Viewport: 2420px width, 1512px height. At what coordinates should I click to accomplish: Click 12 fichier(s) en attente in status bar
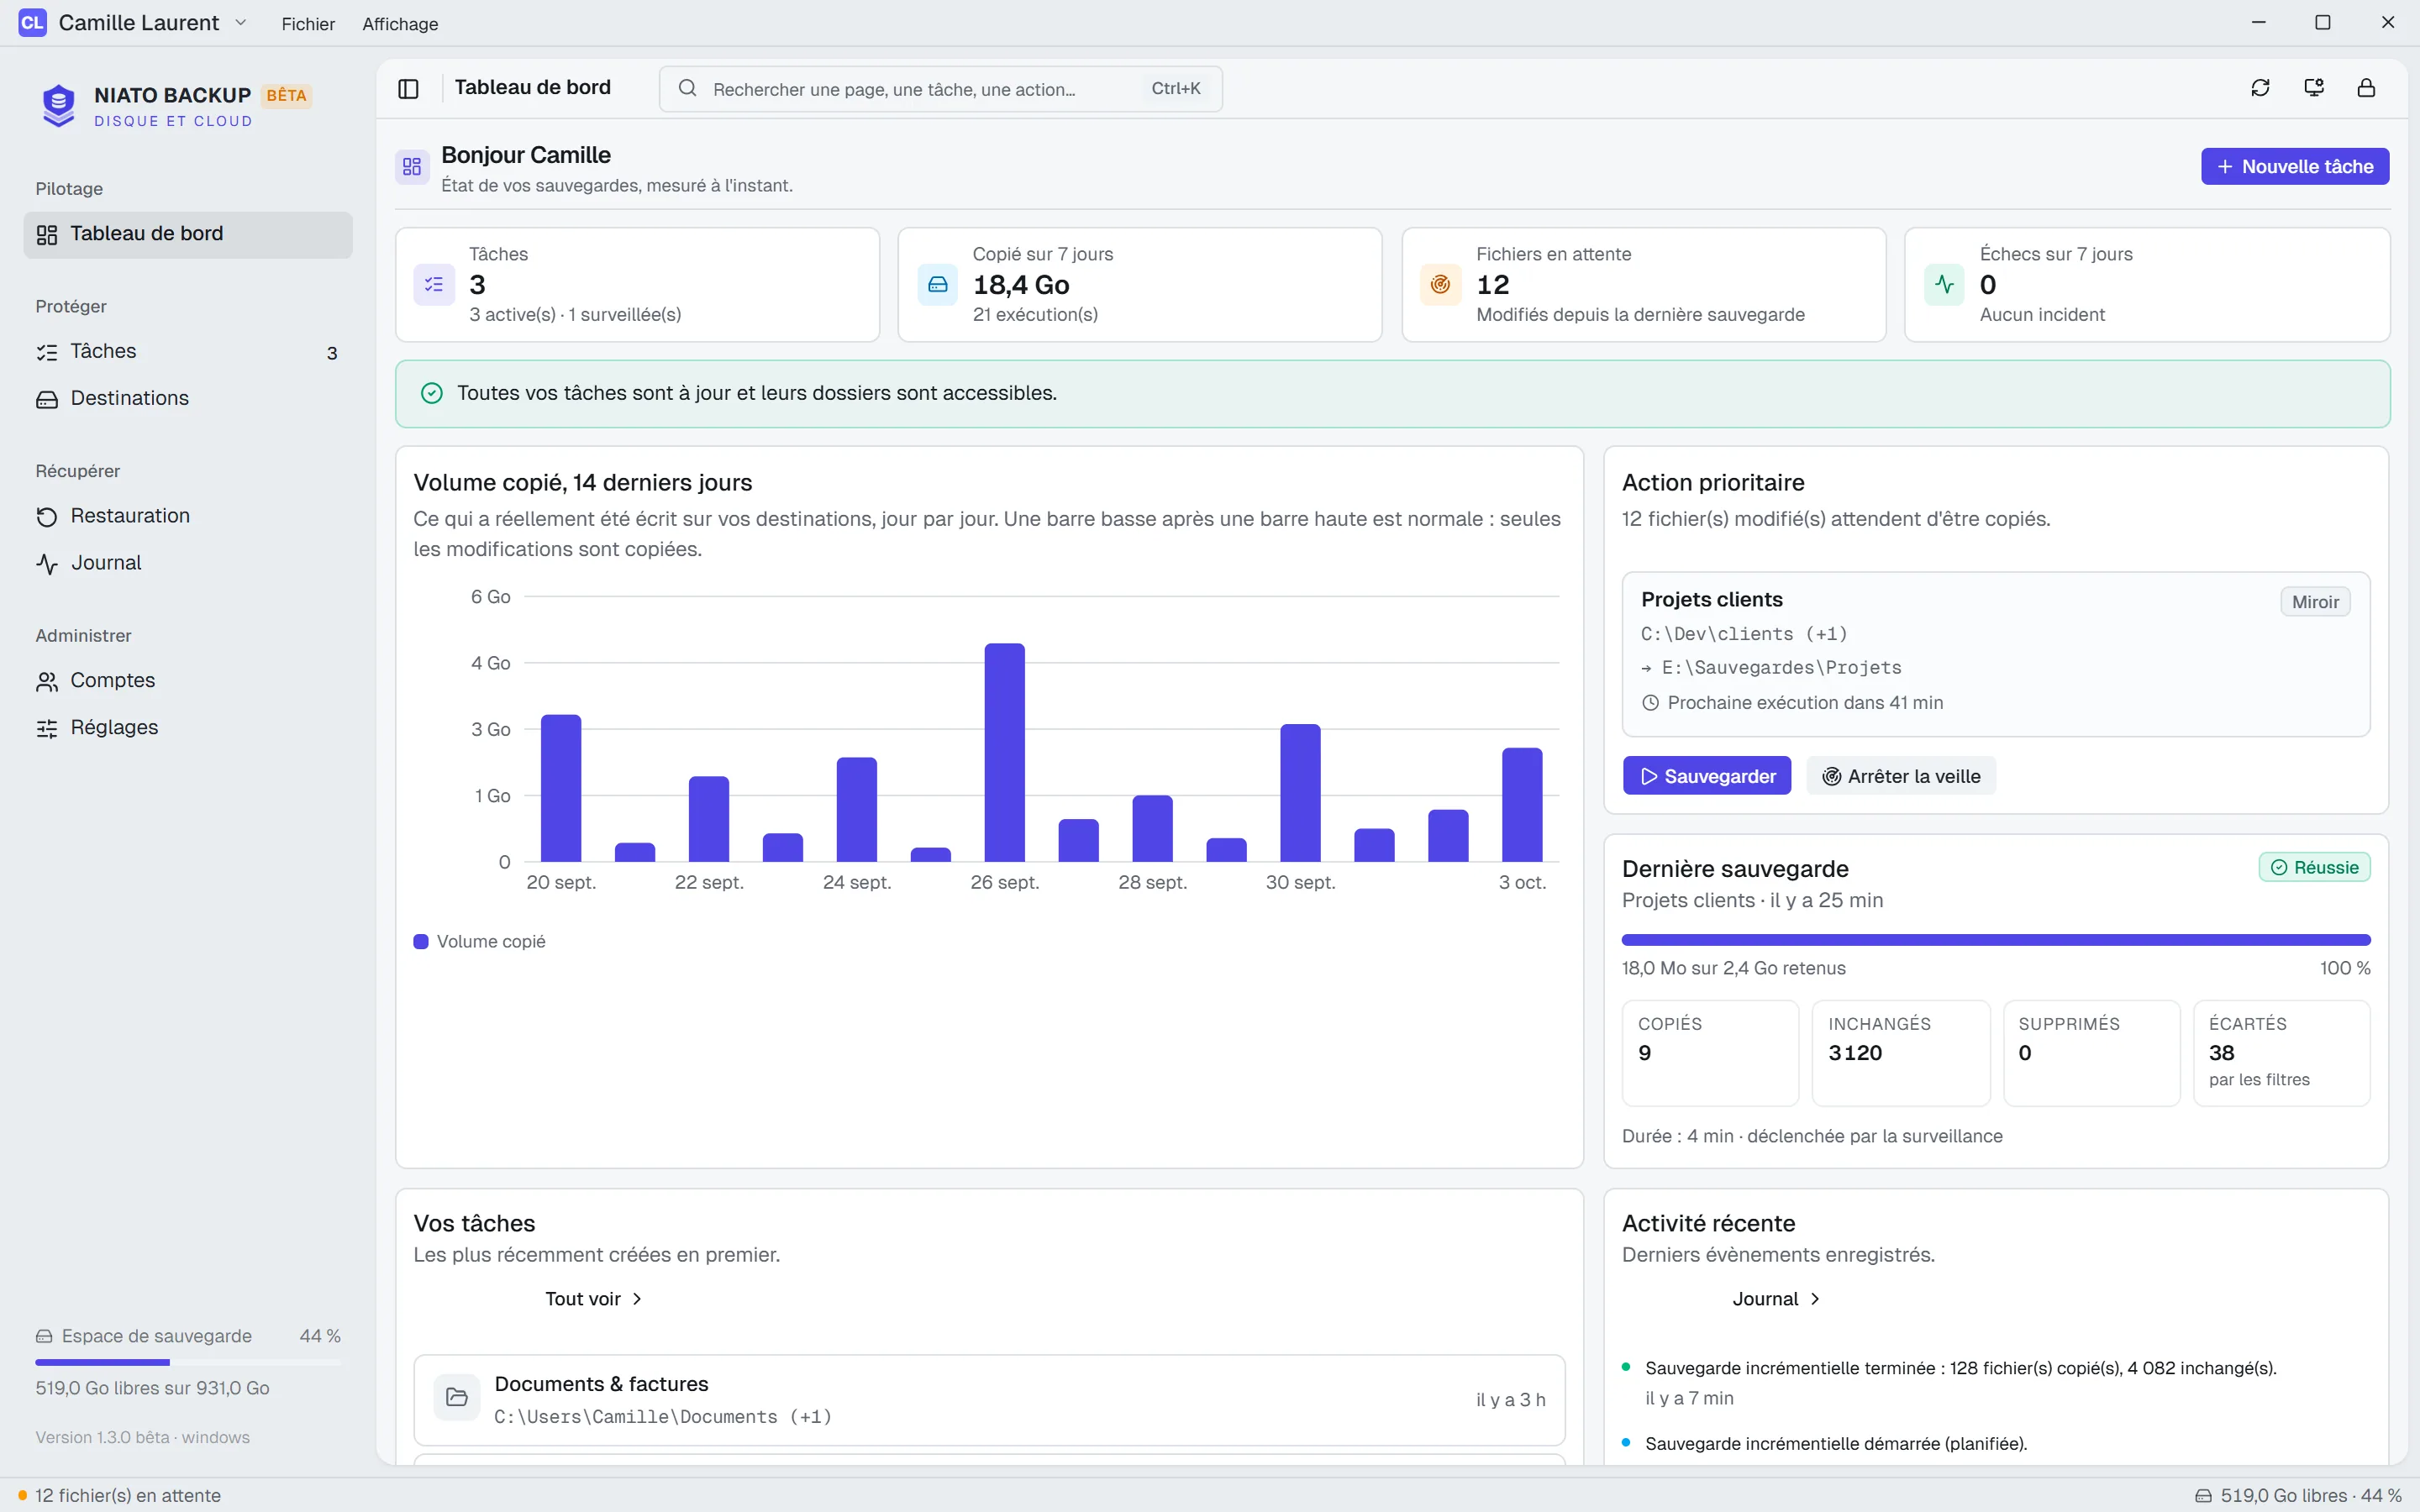(x=119, y=1496)
